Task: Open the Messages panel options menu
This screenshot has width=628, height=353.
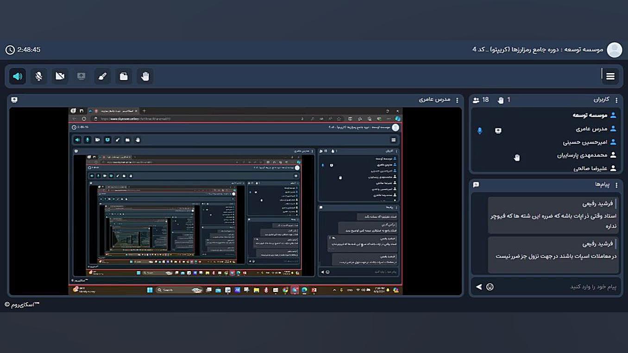Action: tap(616, 185)
